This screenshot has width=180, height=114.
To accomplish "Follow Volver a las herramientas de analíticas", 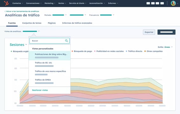I will [x=23, y=11].
